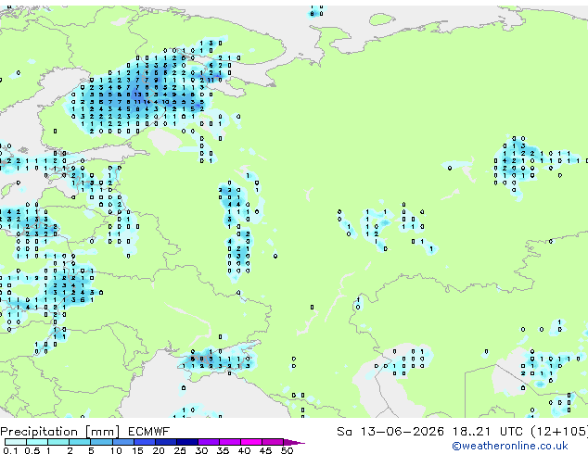This screenshot has height=454, width=588.
Task: Click the "Sa 13-06-2026" date text
Action: (390, 432)
